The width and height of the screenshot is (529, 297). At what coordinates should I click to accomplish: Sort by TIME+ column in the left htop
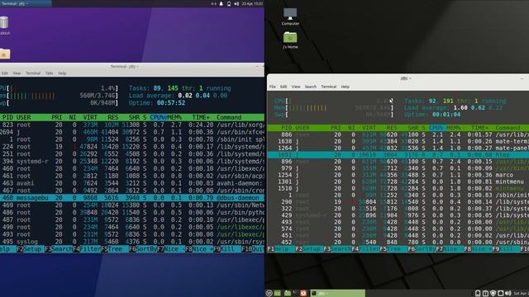tap(201, 117)
